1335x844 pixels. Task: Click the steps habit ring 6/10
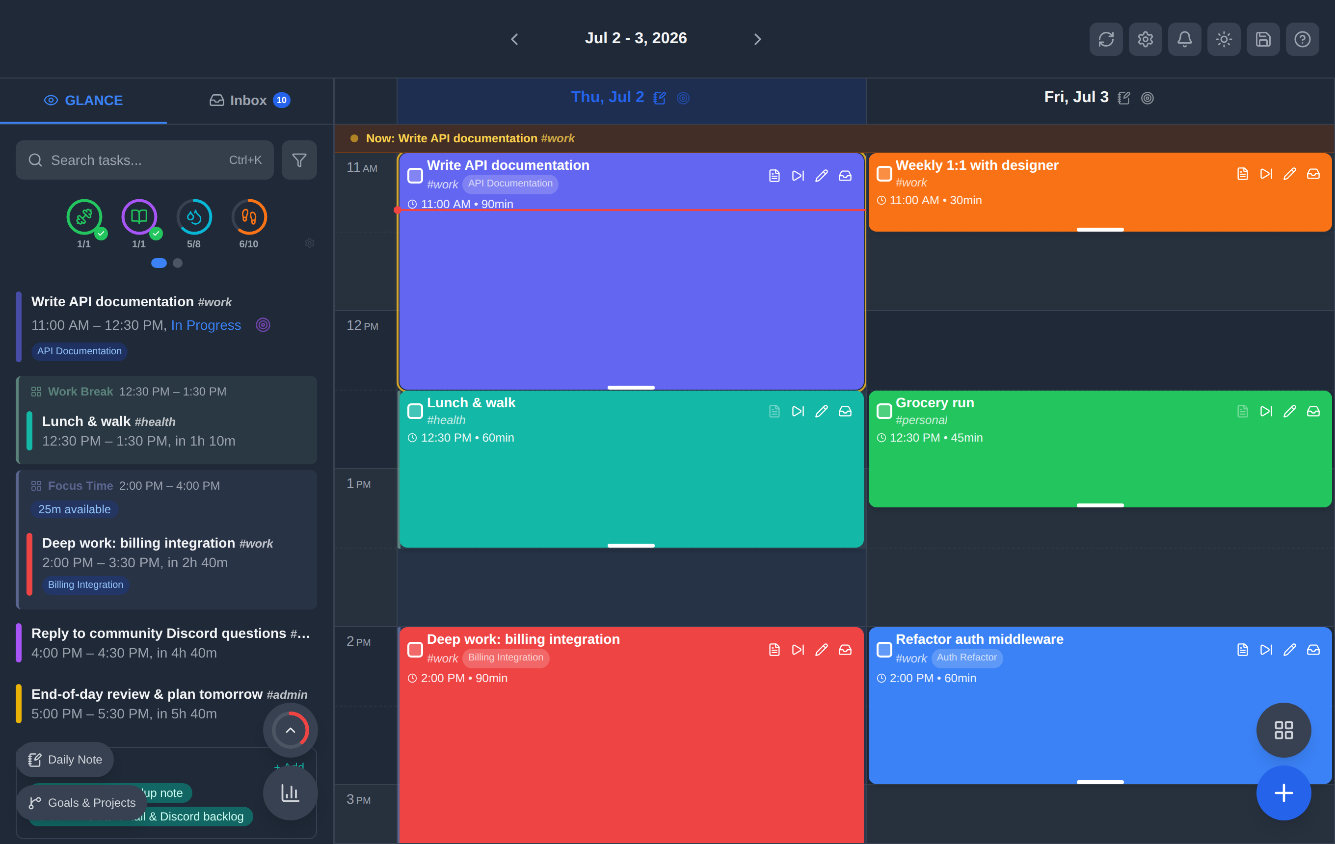[249, 217]
